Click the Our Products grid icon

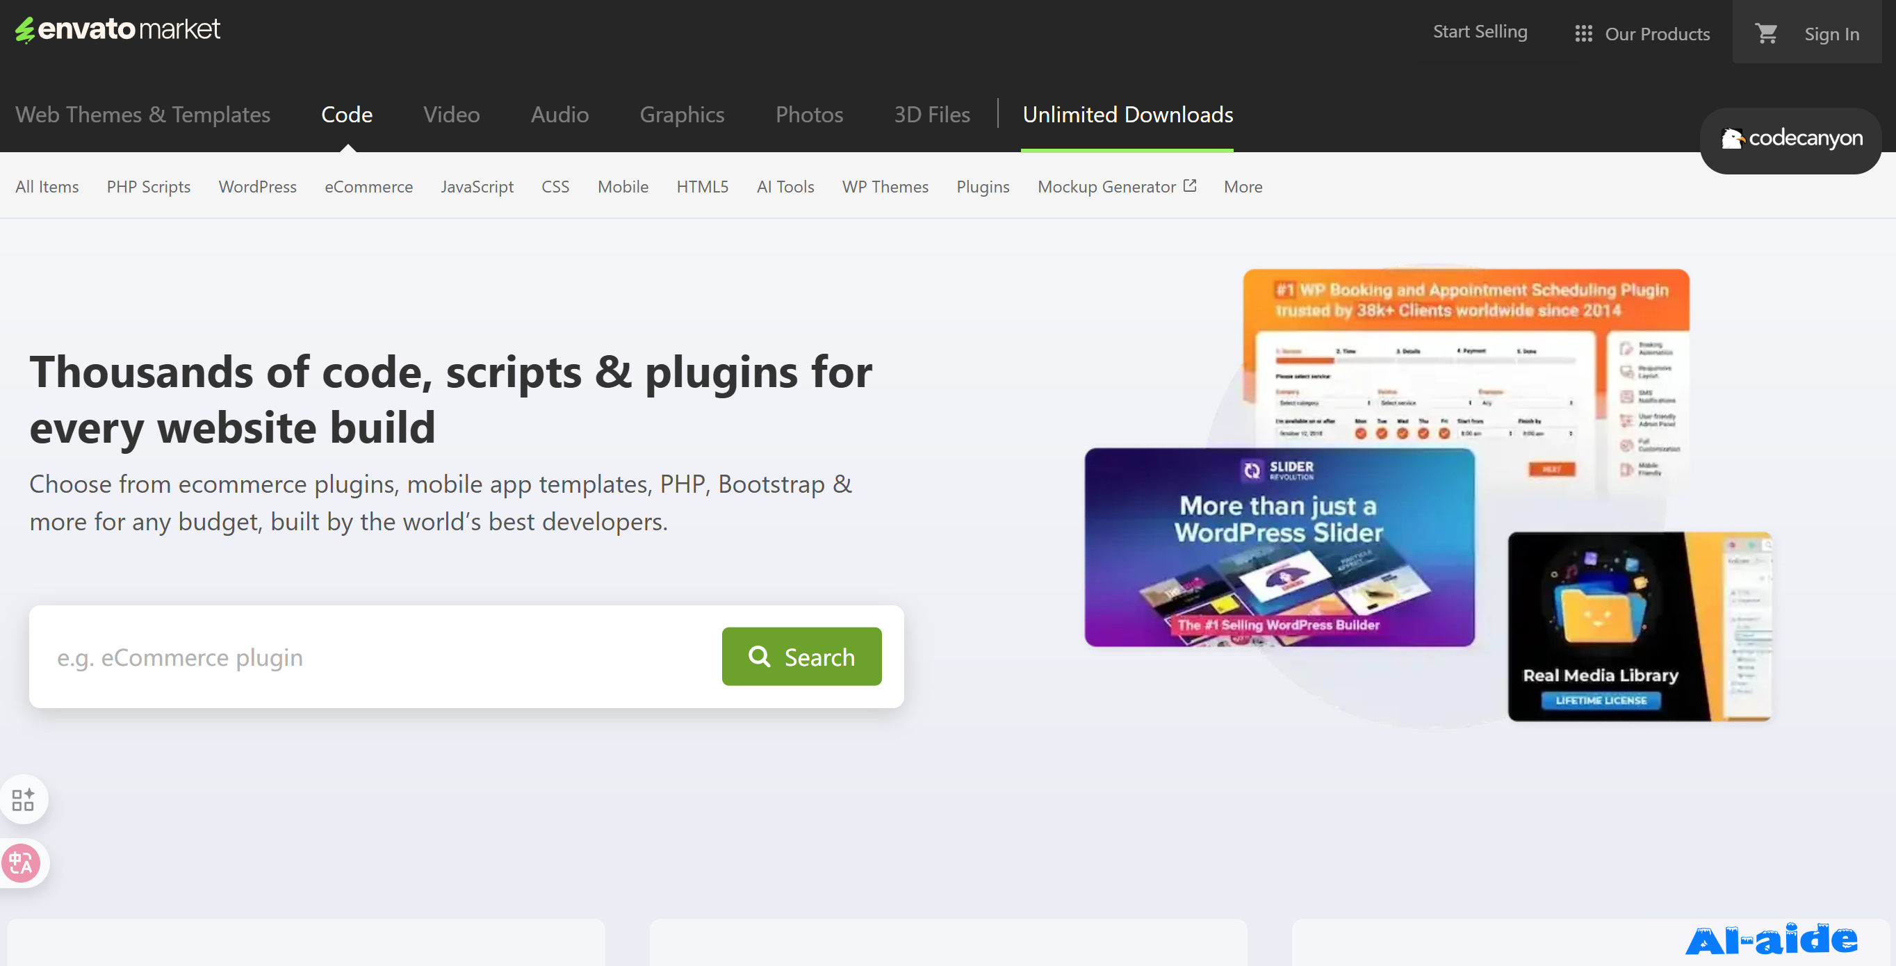[x=1583, y=34]
